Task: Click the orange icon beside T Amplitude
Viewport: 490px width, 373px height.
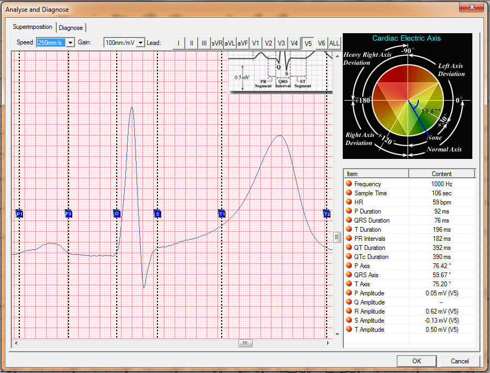Action: coord(349,329)
